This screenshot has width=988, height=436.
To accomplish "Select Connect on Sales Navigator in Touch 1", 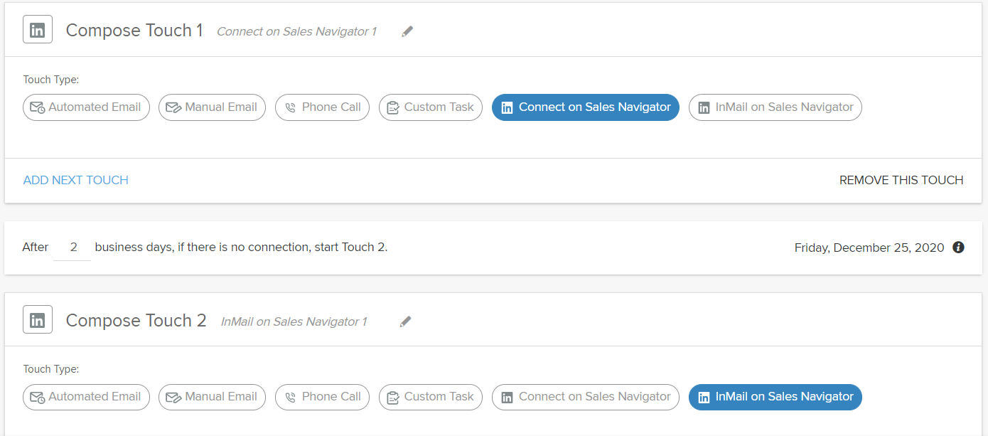I will (x=585, y=107).
